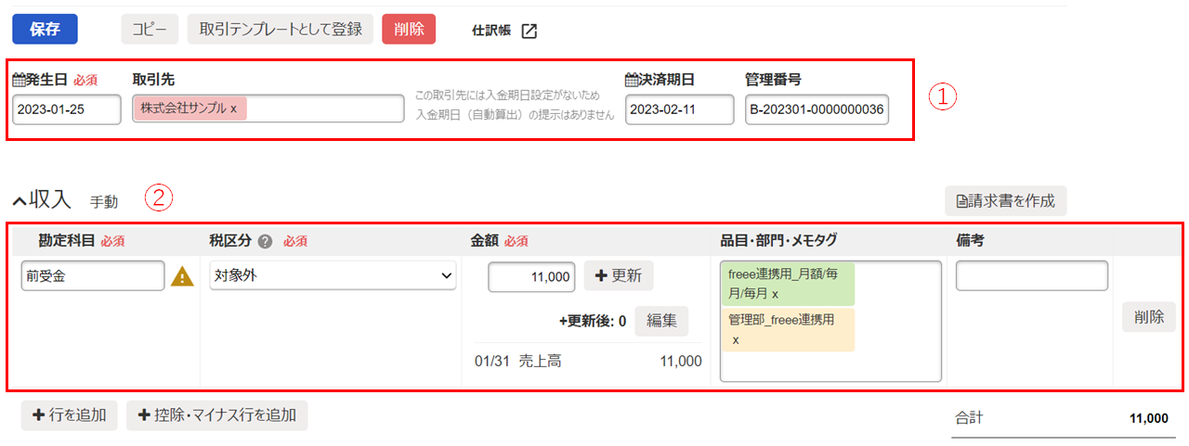Click the blue 保存 button
Viewport: 1189px width, 446px height.
tap(45, 30)
